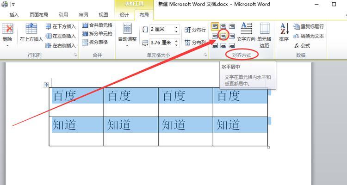Image resolution: width=347 pixels, height=185 pixels.
Task: Decrease row height with down stepper
Action: 176,31
